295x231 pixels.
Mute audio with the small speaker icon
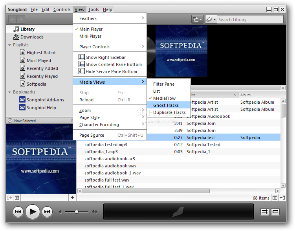tap(60, 212)
